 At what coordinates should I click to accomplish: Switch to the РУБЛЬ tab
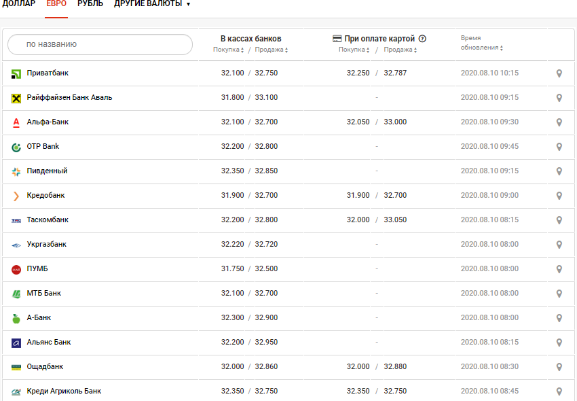pos(90,4)
